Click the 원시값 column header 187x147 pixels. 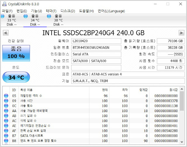click(x=164, y=90)
